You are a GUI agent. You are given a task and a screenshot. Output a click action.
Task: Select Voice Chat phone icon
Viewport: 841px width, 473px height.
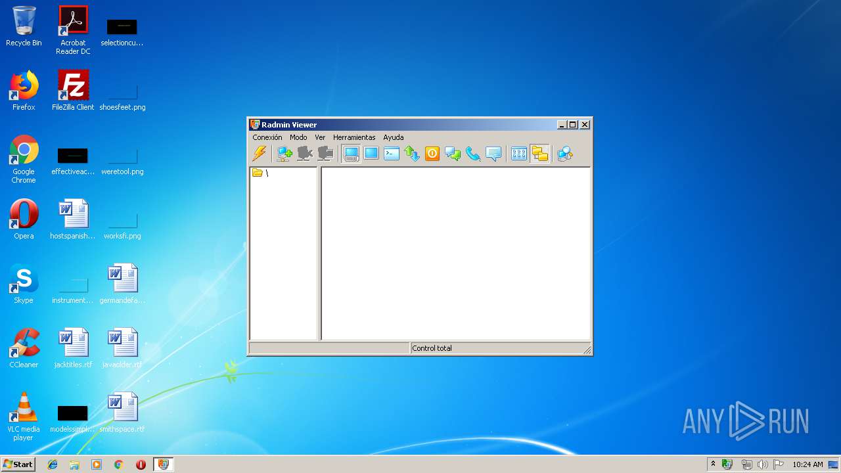pyautogui.click(x=473, y=154)
